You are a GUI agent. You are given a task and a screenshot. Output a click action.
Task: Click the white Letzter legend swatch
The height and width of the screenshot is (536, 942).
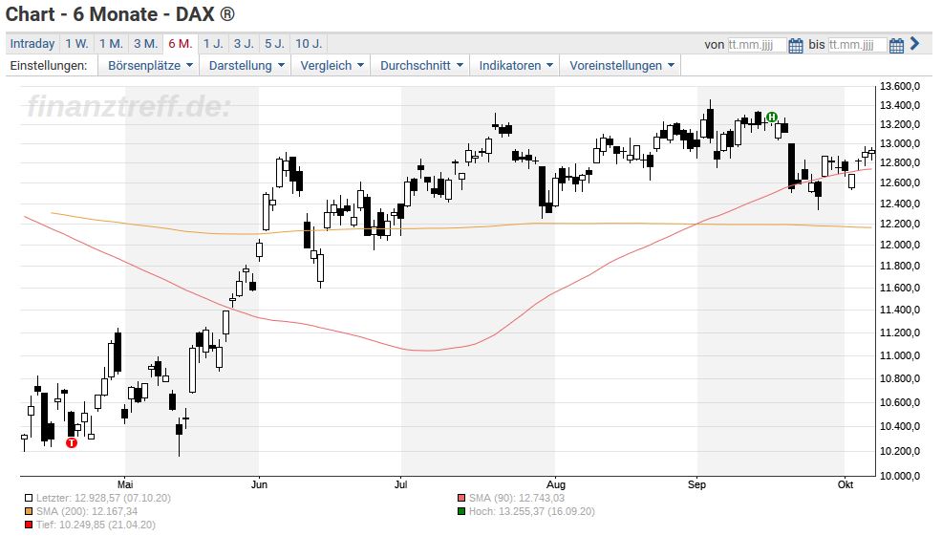(x=29, y=498)
